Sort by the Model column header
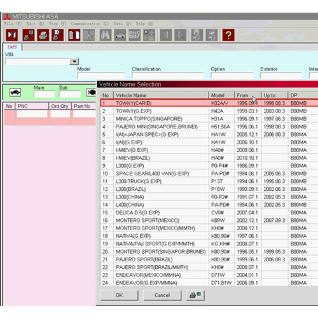Image resolution: width=318 pixels, height=318 pixels. (222, 95)
